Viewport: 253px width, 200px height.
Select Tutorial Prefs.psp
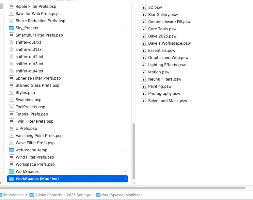pos(32,114)
